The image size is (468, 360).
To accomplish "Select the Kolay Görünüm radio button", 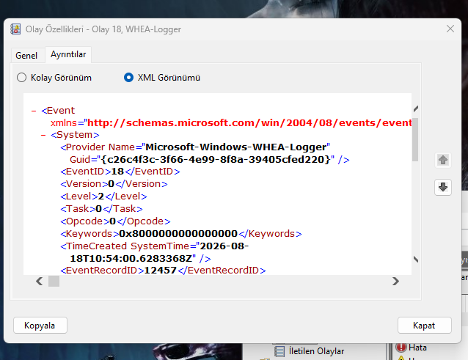I will point(21,78).
